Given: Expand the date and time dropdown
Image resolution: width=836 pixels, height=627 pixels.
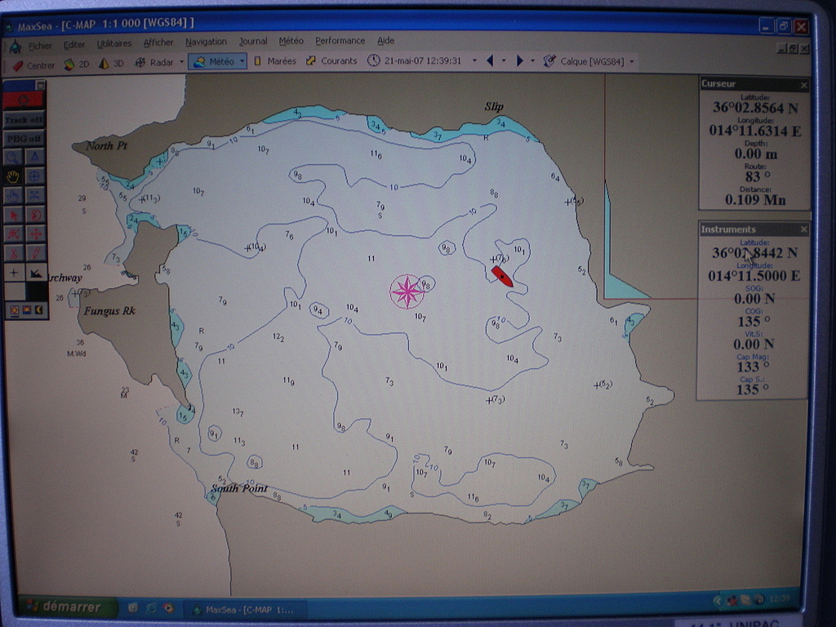Looking at the screenshot, I should click(x=474, y=60).
